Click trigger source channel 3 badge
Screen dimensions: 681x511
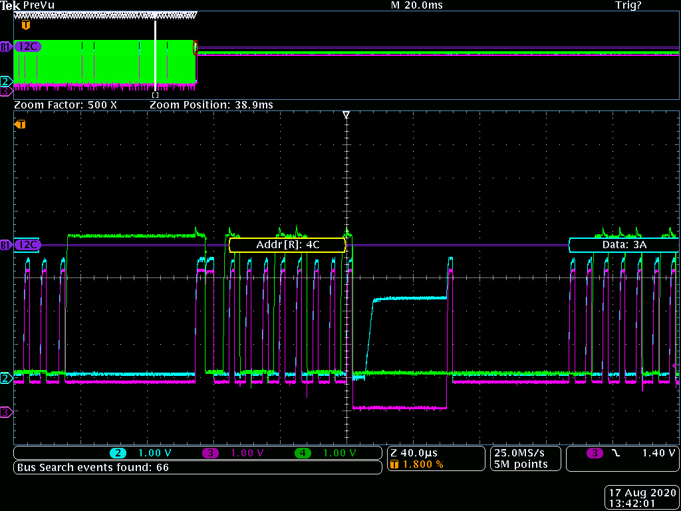point(594,453)
